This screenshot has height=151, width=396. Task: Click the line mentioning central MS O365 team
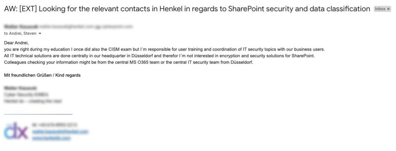point(128,62)
